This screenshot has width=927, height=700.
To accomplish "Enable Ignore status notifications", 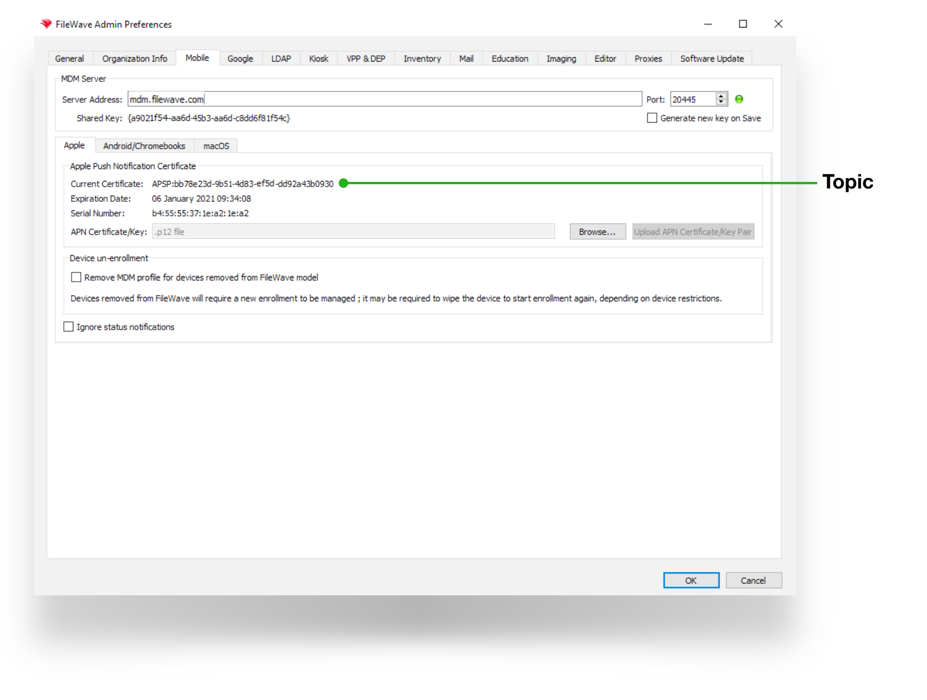I will 68,326.
